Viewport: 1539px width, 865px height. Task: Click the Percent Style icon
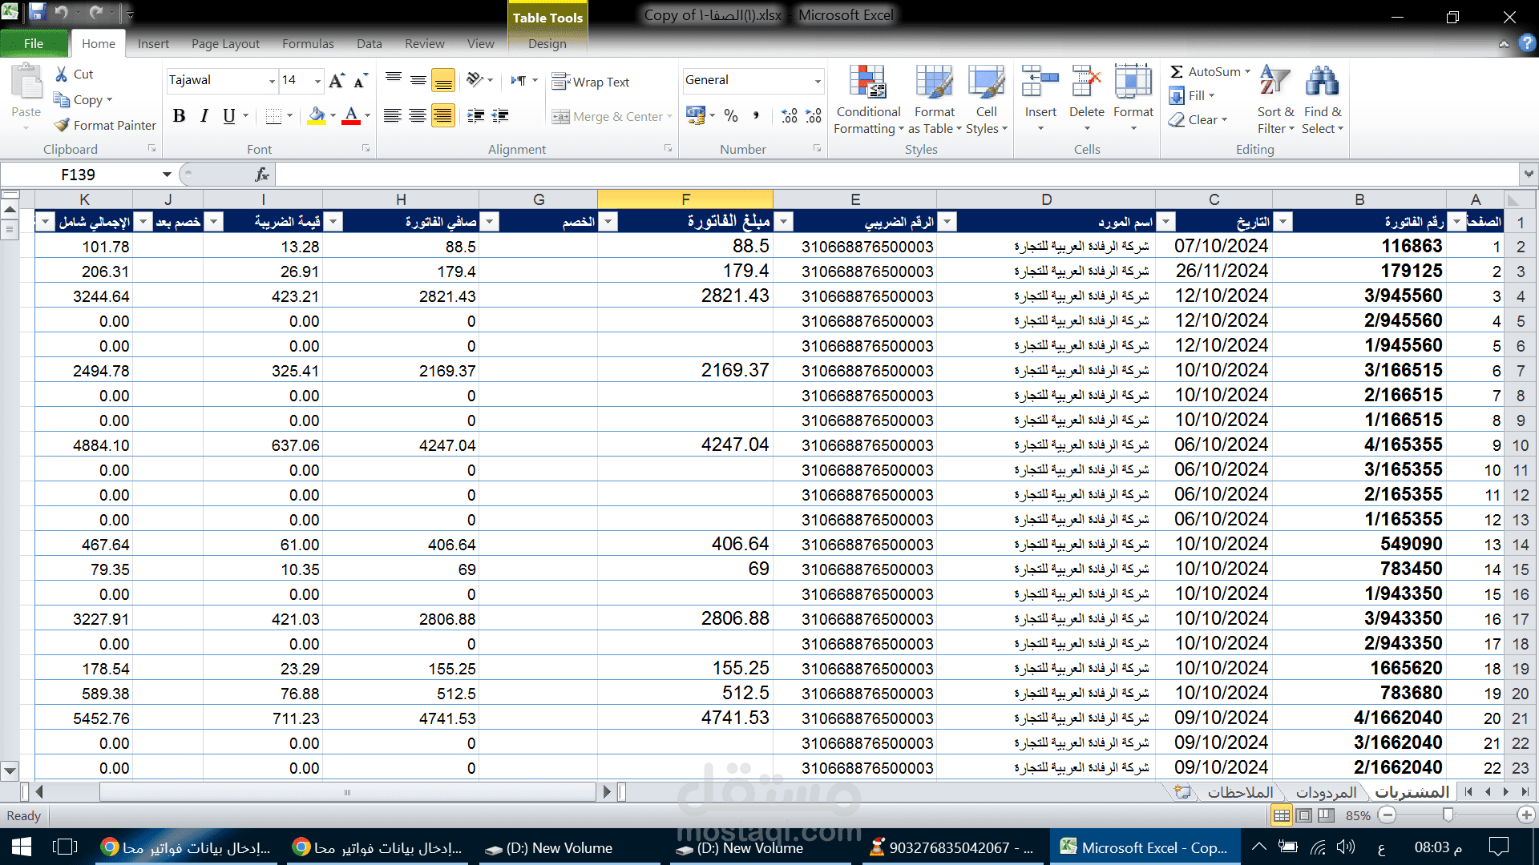730,116
